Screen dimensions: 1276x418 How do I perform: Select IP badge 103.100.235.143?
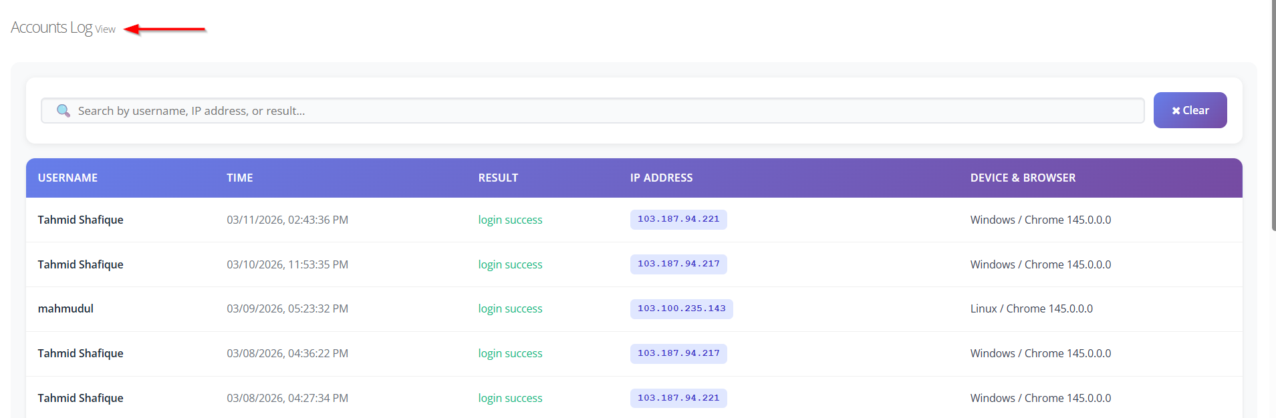tap(681, 308)
